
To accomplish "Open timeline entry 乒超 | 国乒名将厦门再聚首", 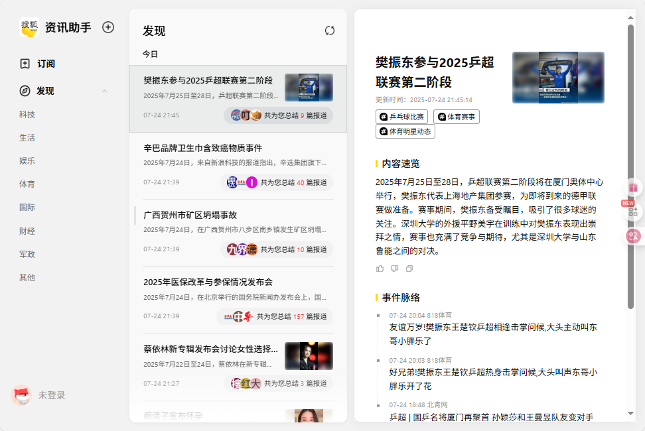I will click(492, 417).
